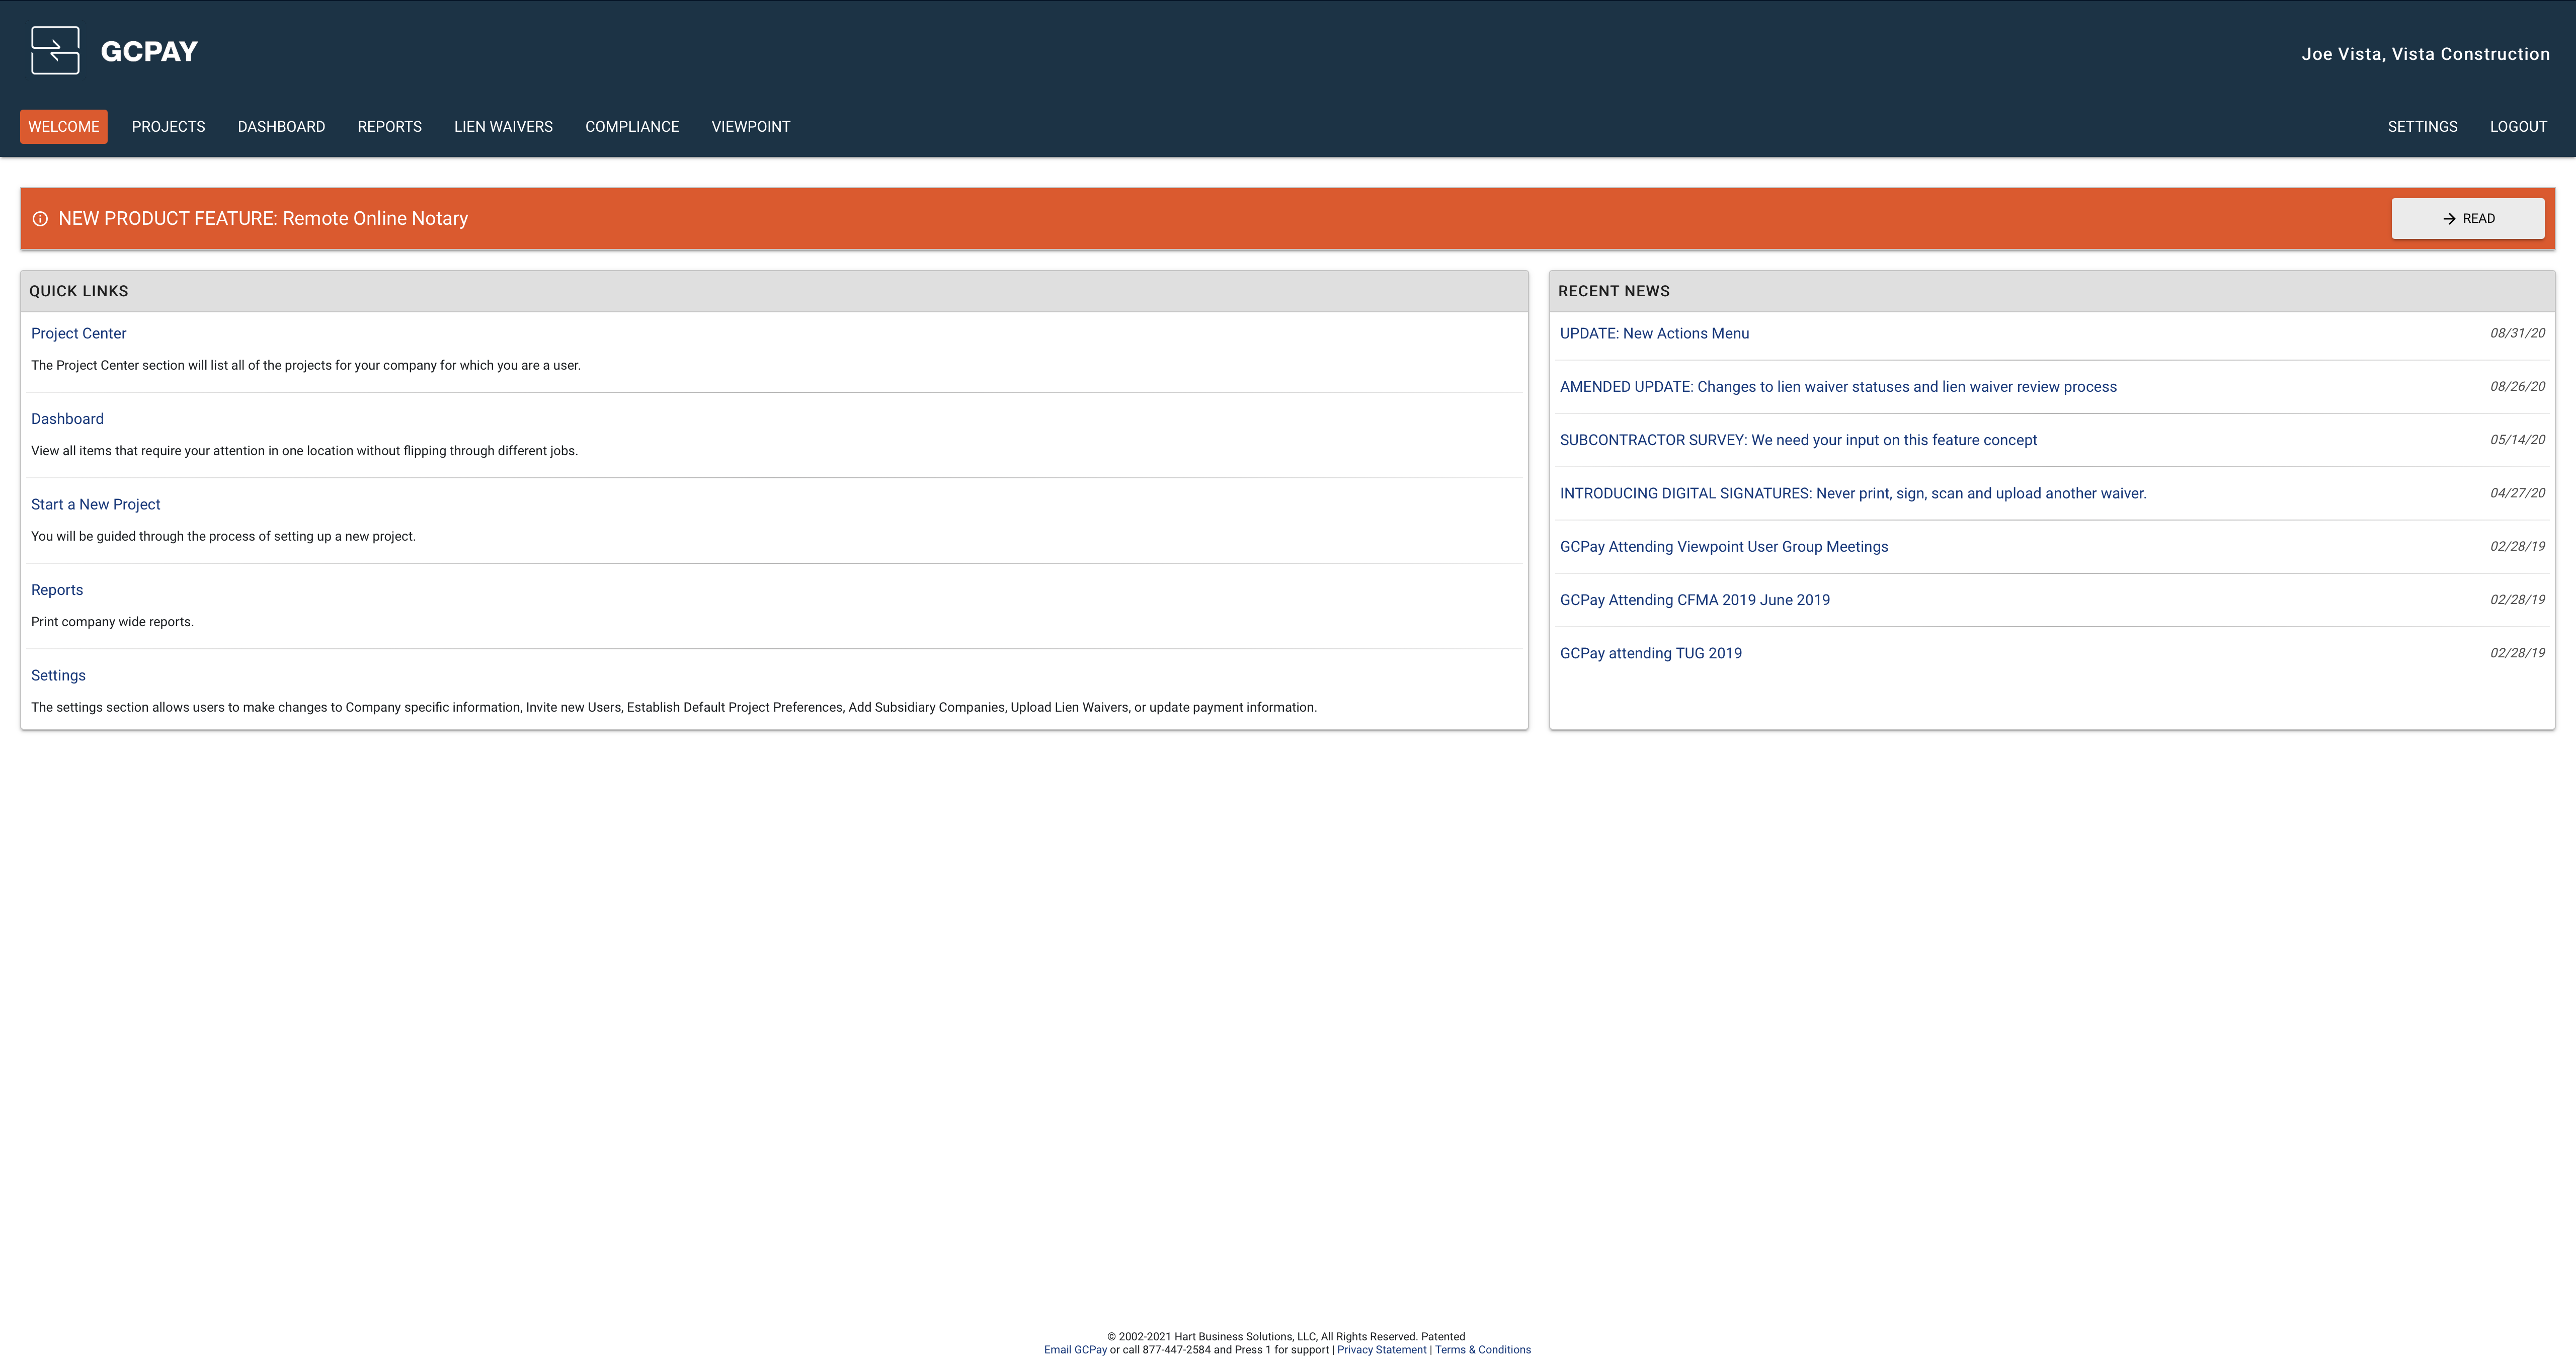
Task: Go to Lien Waivers section
Action: coord(503,127)
